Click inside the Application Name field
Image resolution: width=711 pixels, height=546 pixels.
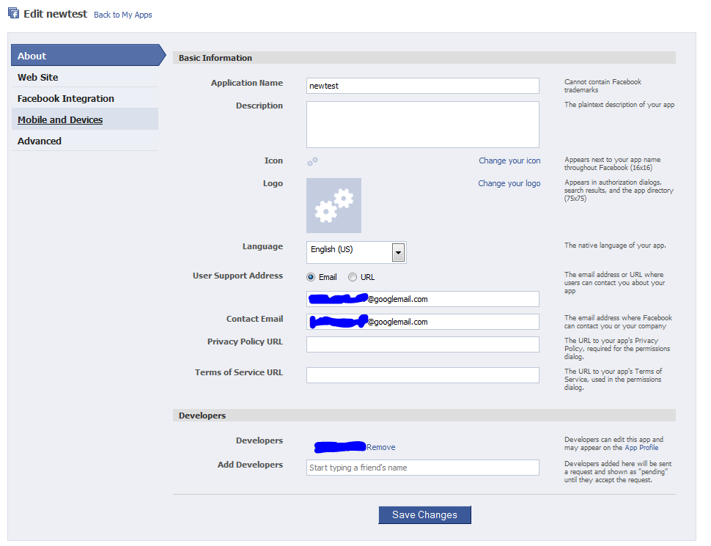[422, 86]
